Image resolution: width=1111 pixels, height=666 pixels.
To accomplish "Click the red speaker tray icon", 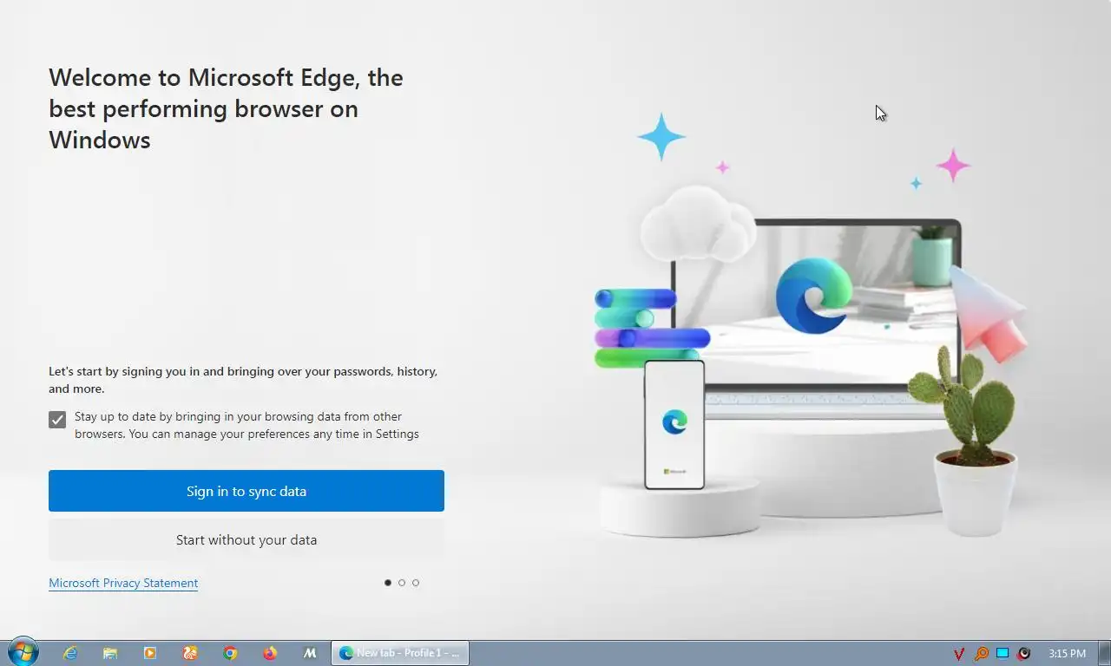I will [1024, 654].
